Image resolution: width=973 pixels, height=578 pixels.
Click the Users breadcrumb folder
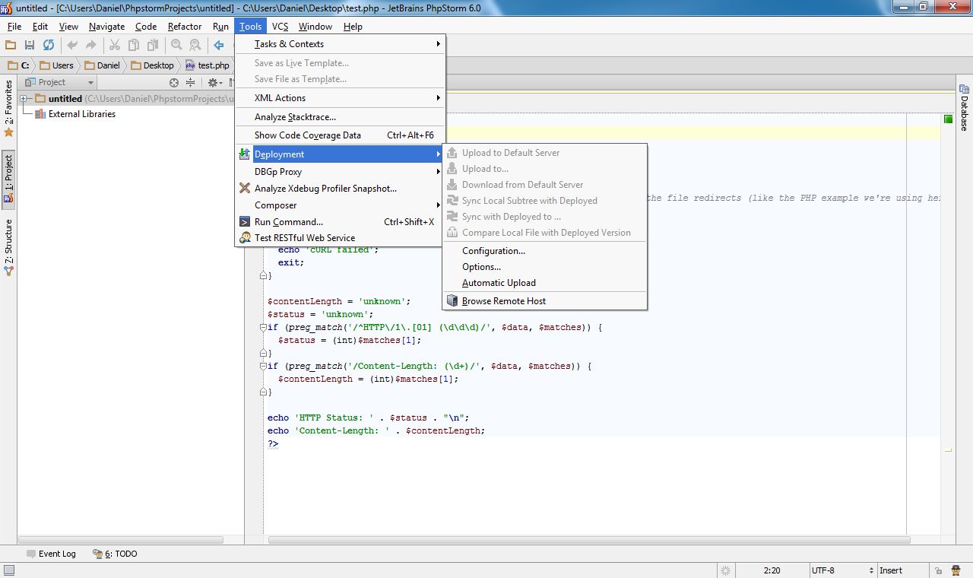(x=56, y=65)
